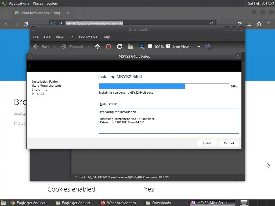Image resolution: width=275 pixels, height=206 pixels.
Task: Click the Downloads window menu button
Action: (x=34, y=28)
